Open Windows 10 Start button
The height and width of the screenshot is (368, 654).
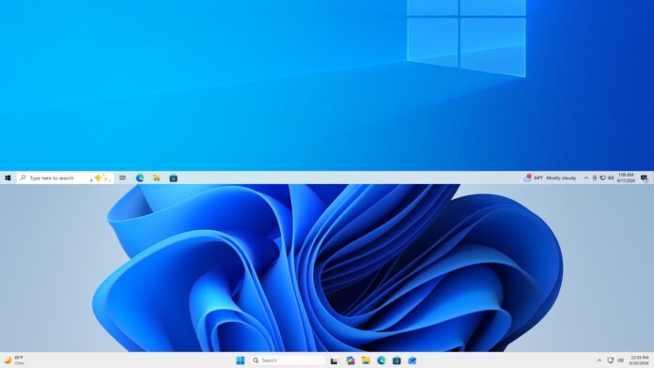pyautogui.click(x=8, y=178)
